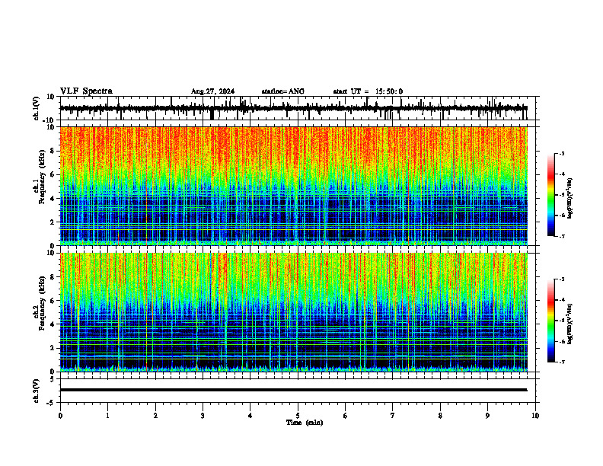The height and width of the screenshot is (466, 603).
Task: Click the ch.1 color bar log PSD label
Action: tap(570, 199)
